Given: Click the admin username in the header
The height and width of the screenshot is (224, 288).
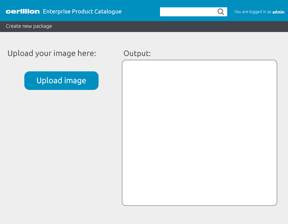Looking at the screenshot, I should (278, 12).
